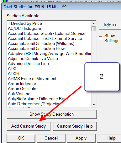Enable the Show Settings checkbox
This screenshot has width=121, height=143.
pyautogui.click(x=101, y=38)
